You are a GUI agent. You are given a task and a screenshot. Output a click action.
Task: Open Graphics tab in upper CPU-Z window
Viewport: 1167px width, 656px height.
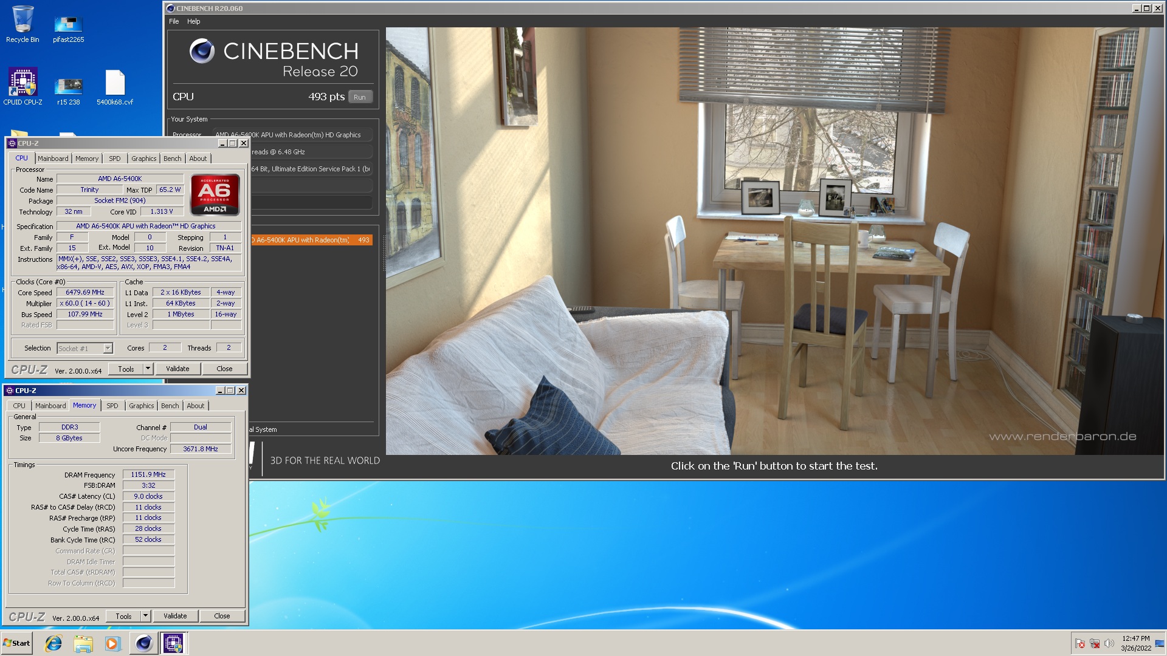click(x=143, y=159)
